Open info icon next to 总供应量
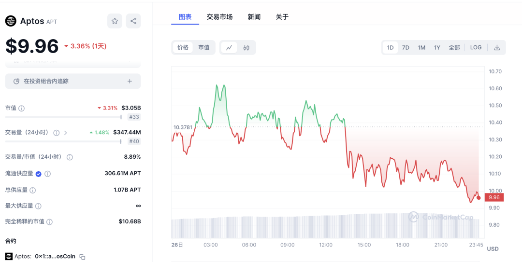 tap(33, 190)
